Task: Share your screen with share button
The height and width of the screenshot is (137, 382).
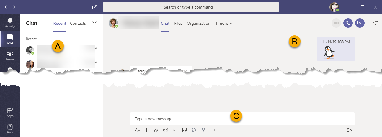Action: coord(360,23)
